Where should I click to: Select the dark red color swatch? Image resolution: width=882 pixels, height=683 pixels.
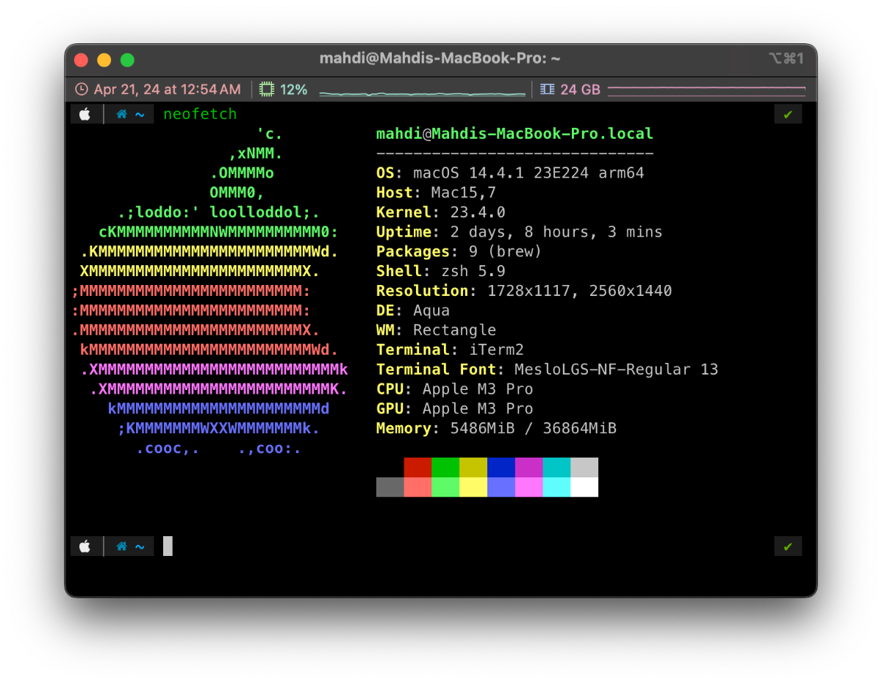point(417,468)
